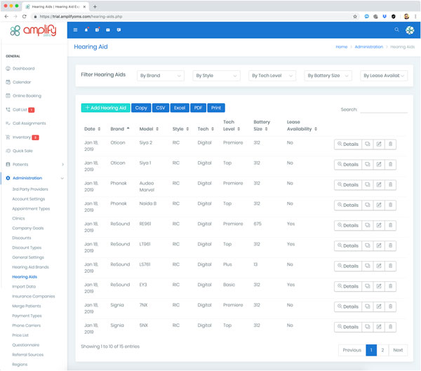Bookmark this page with the star icon
This screenshot has height=371, width=421.
tap(356, 16)
